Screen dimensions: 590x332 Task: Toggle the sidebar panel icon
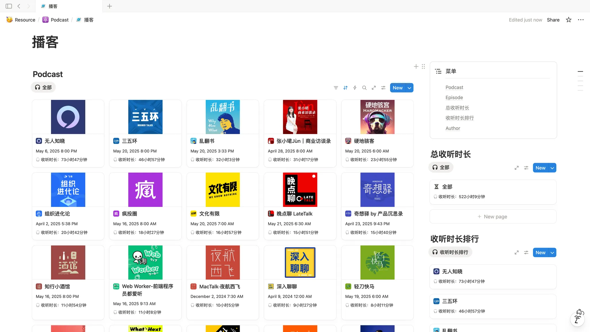tap(9, 6)
